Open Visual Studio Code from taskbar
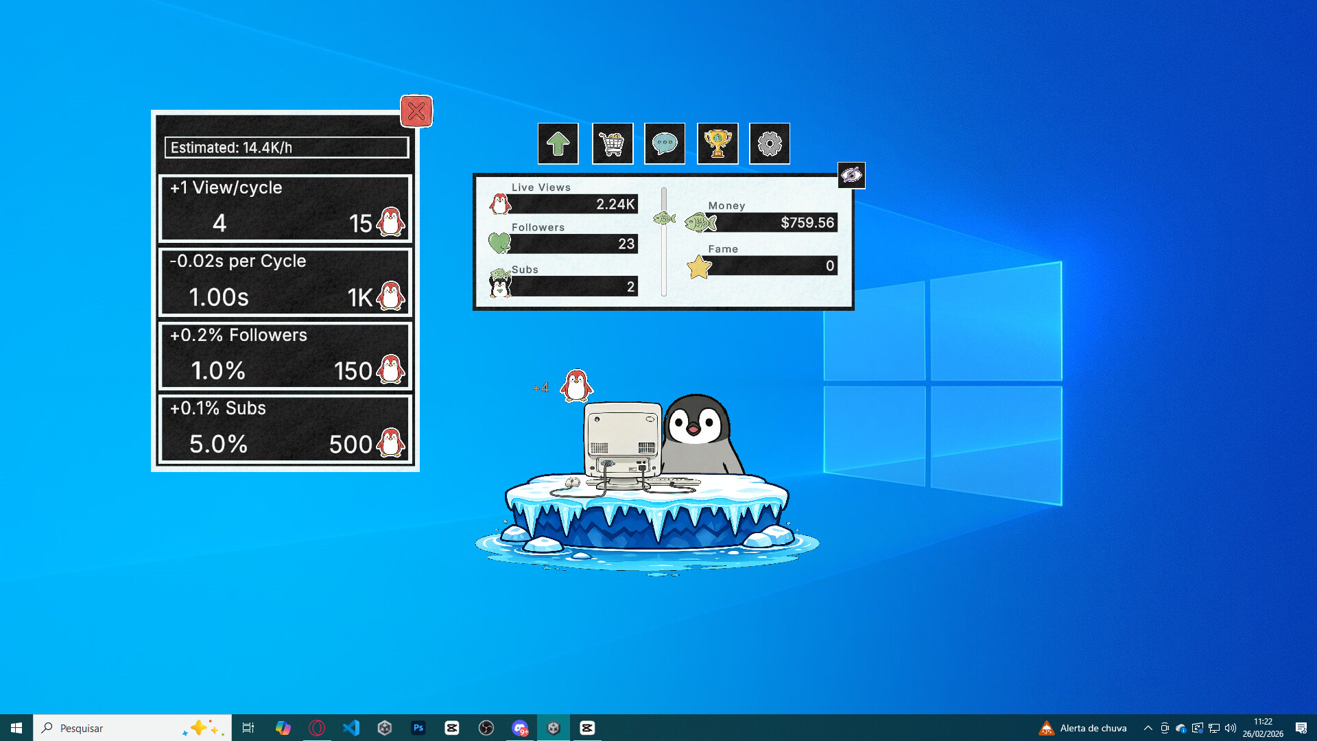The image size is (1317, 741). coord(351,728)
